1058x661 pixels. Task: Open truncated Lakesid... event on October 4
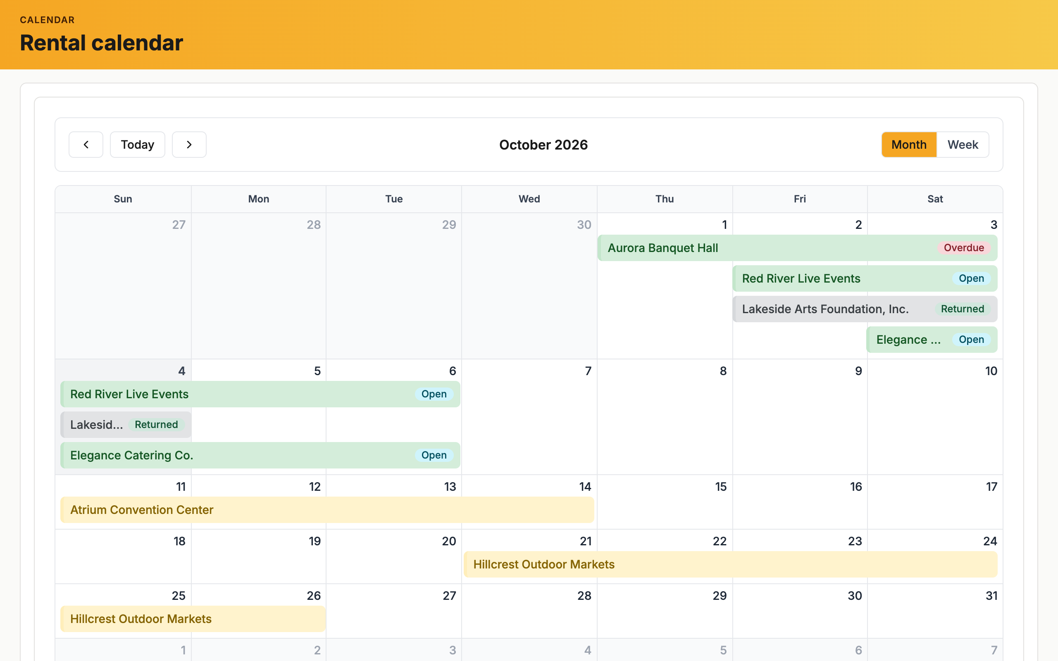coord(126,425)
